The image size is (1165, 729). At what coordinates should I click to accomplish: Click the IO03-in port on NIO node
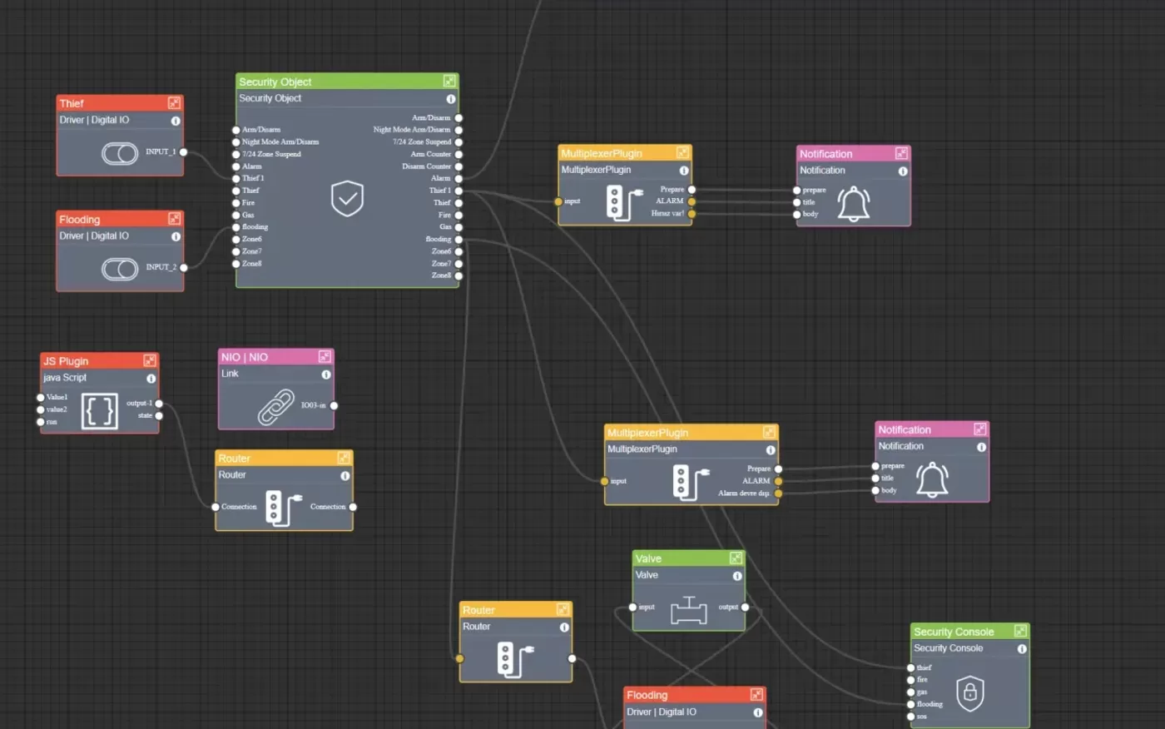click(x=334, y=406)
